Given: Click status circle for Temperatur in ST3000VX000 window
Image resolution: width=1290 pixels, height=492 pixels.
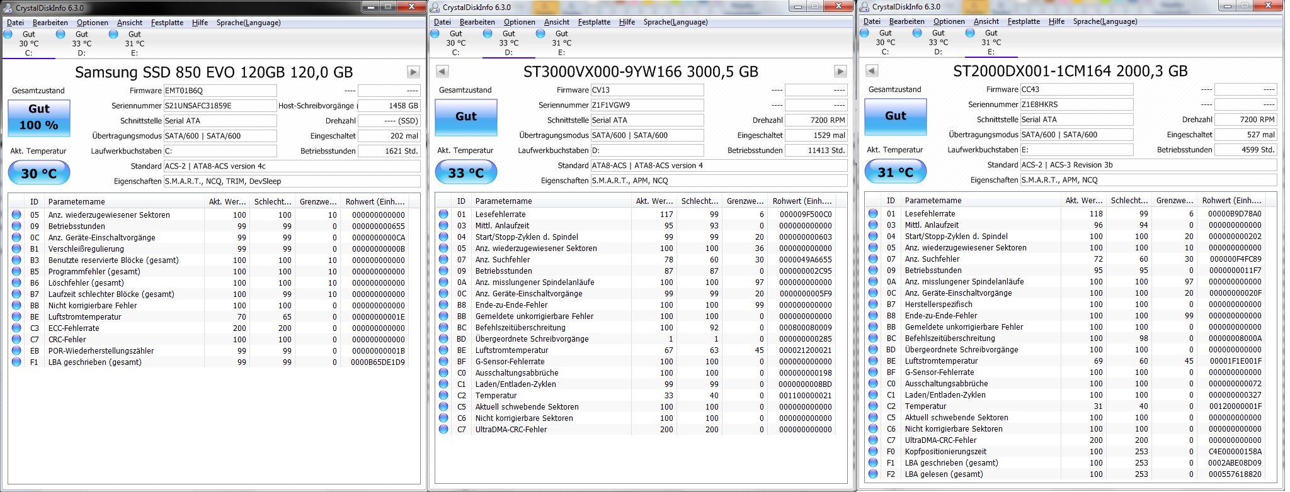Looking at the screenshot, I should (443, 395).
